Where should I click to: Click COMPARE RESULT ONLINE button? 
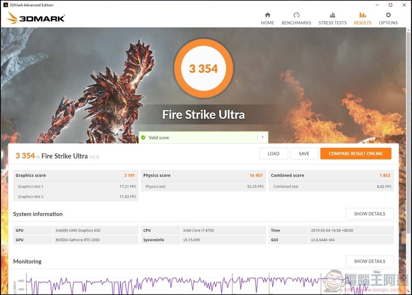point(356,154)
